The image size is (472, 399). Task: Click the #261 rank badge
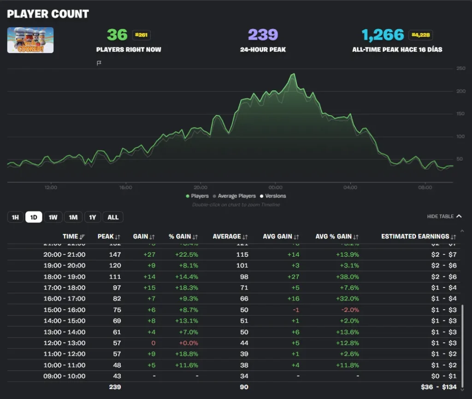click(141, 35)
